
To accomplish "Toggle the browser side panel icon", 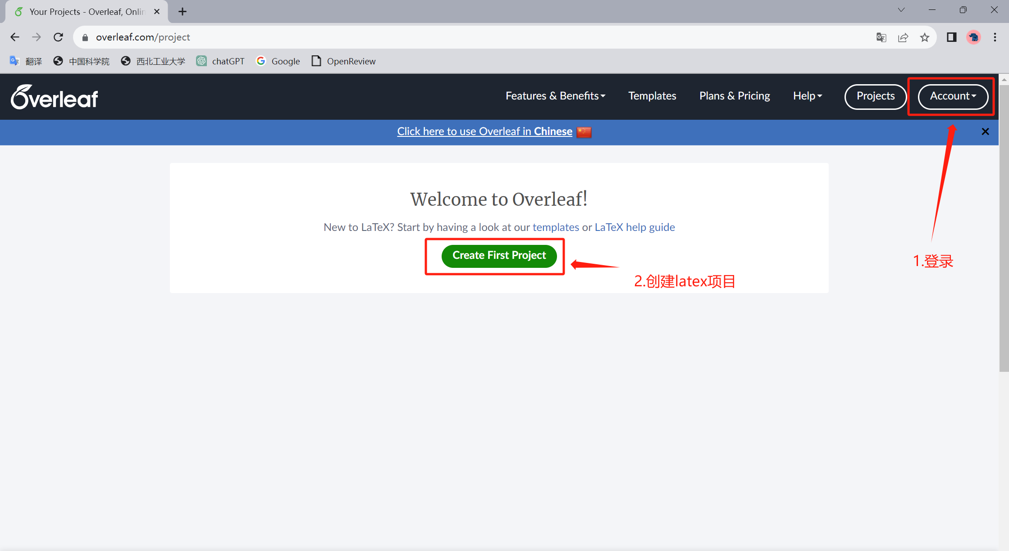I will pos(951,37).
